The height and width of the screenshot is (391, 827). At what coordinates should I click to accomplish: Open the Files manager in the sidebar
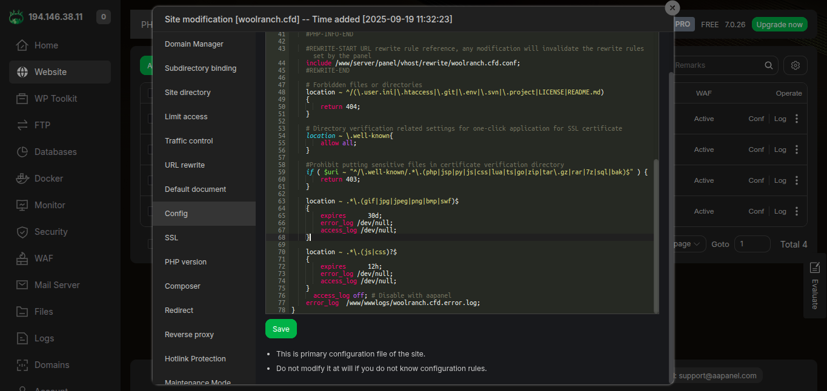(44, 312)
